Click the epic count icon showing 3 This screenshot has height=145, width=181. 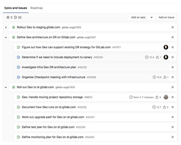pyautogui.click(x=8, y=17)
